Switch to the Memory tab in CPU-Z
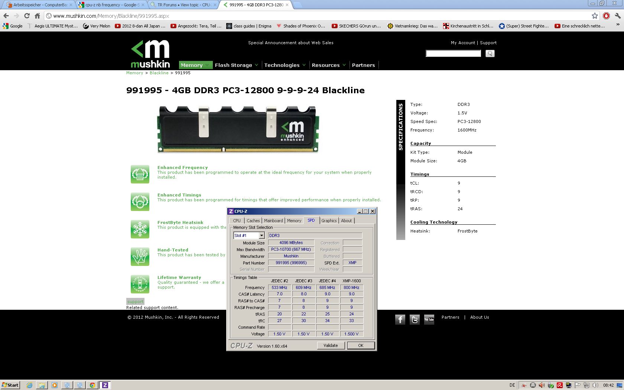This screenshot has width=624, height=390. (x=294, y=221)
